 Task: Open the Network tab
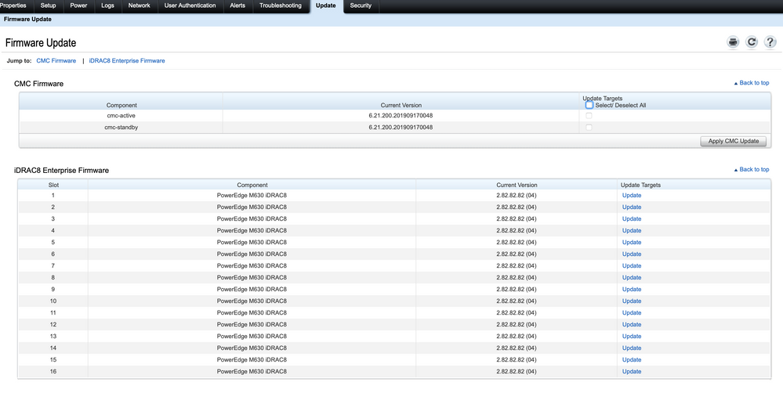point(140,5)
